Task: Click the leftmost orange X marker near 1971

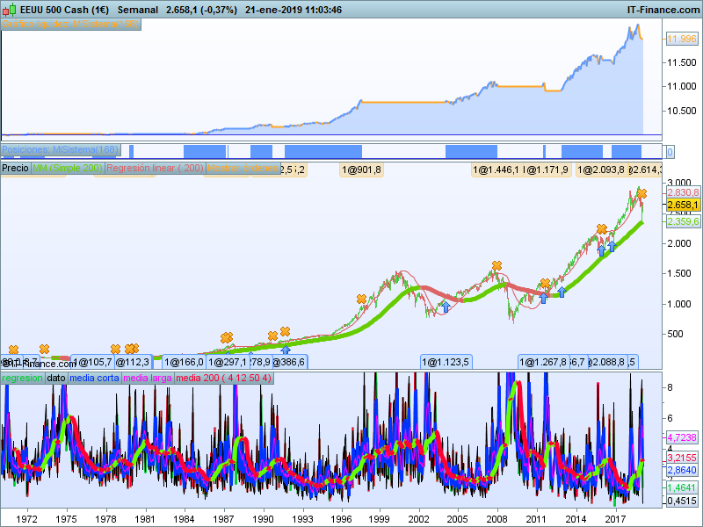Action: pyautogui.click(x=13, y=350)
